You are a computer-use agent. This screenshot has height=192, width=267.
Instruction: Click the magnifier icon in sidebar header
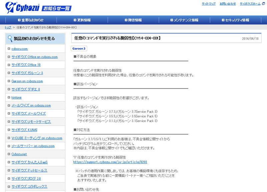click(x=10, y=39)
